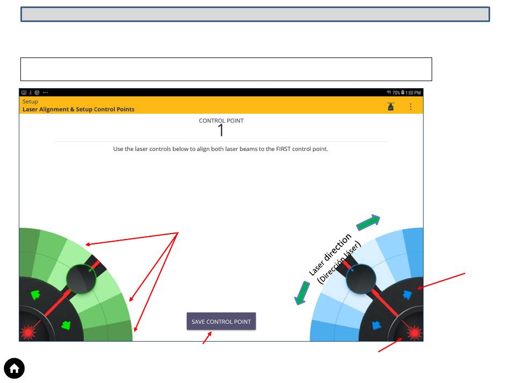
Task: Click the home button below the screenshot
Action: (14, 368)
